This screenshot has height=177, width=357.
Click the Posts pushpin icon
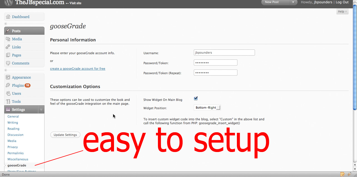point(8,31)
